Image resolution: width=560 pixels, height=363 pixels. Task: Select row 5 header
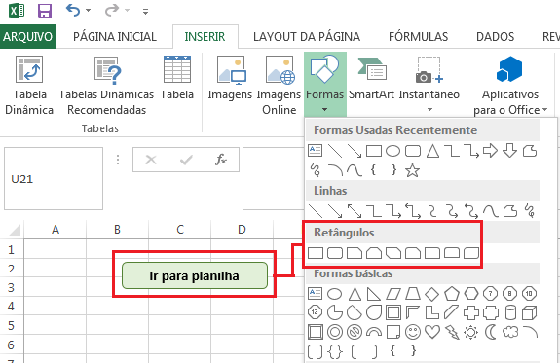point(12,325)
